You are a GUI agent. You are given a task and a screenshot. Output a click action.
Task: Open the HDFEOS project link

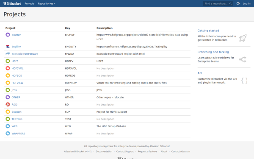[x=17, y=75]
